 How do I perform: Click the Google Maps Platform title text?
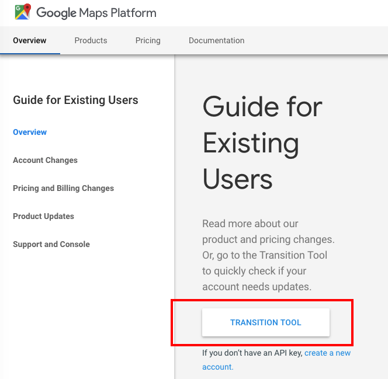96,12
